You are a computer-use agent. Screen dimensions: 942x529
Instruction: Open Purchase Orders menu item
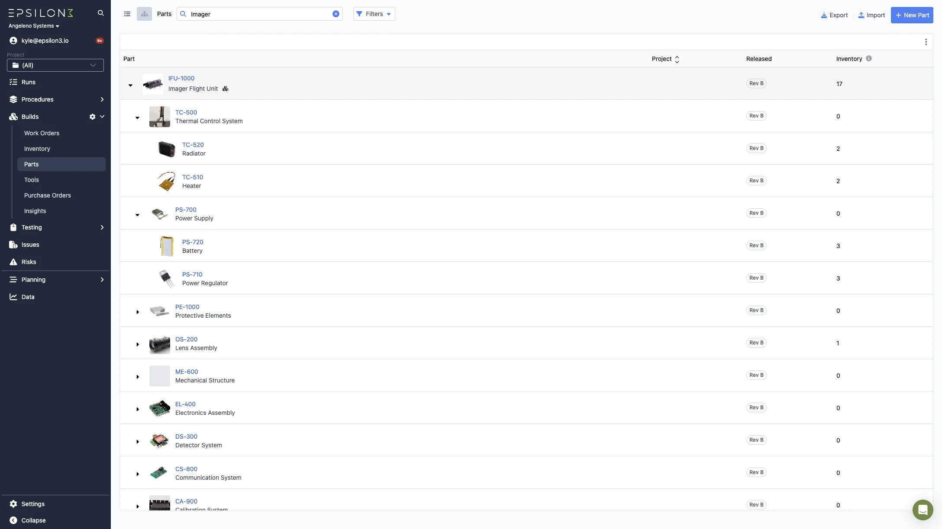pyautogui.click(x=47, y=195)
